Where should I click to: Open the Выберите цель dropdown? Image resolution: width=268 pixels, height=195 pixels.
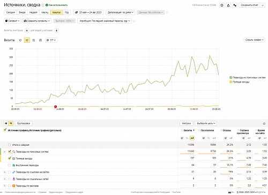click(206, 123)
